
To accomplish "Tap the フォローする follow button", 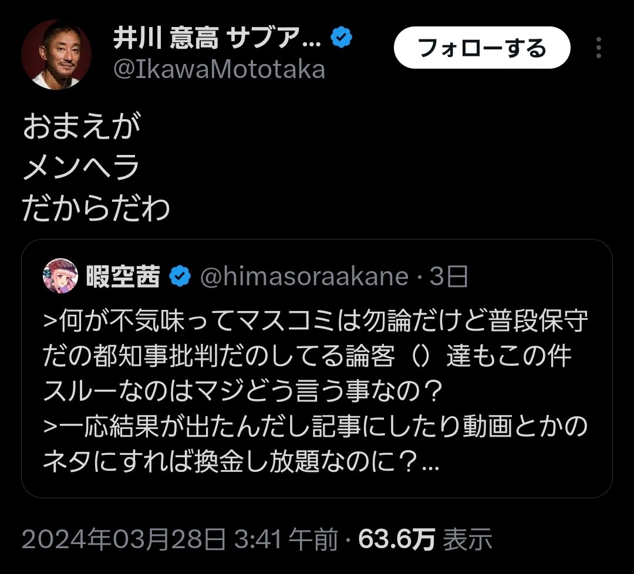I will coord(482,48).
